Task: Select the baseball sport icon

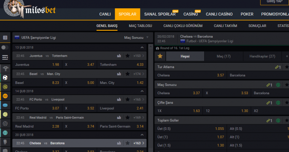Action: pos(5,133)
